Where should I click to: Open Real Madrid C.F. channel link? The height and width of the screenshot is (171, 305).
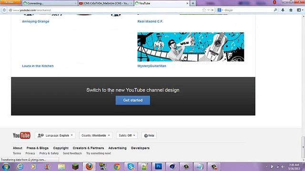click(x=150, y=21)
